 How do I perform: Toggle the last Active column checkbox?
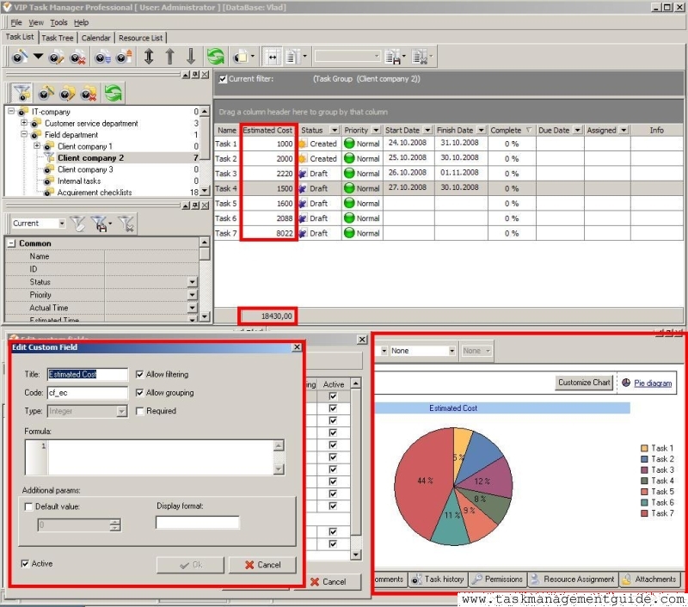pos(333,544)
